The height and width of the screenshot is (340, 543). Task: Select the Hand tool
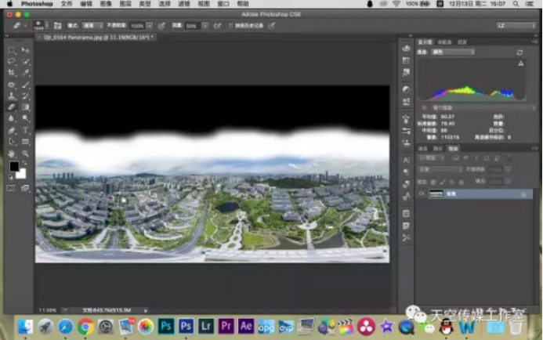click(12, 154)
